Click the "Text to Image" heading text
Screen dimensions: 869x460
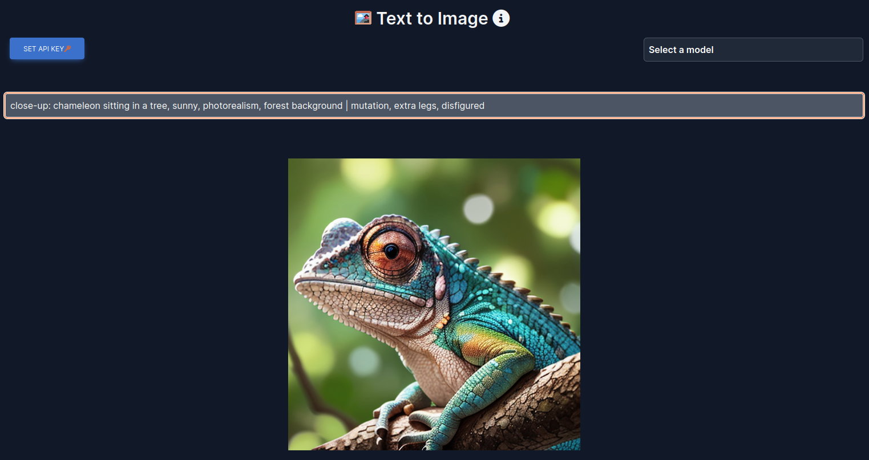point(432,18)
